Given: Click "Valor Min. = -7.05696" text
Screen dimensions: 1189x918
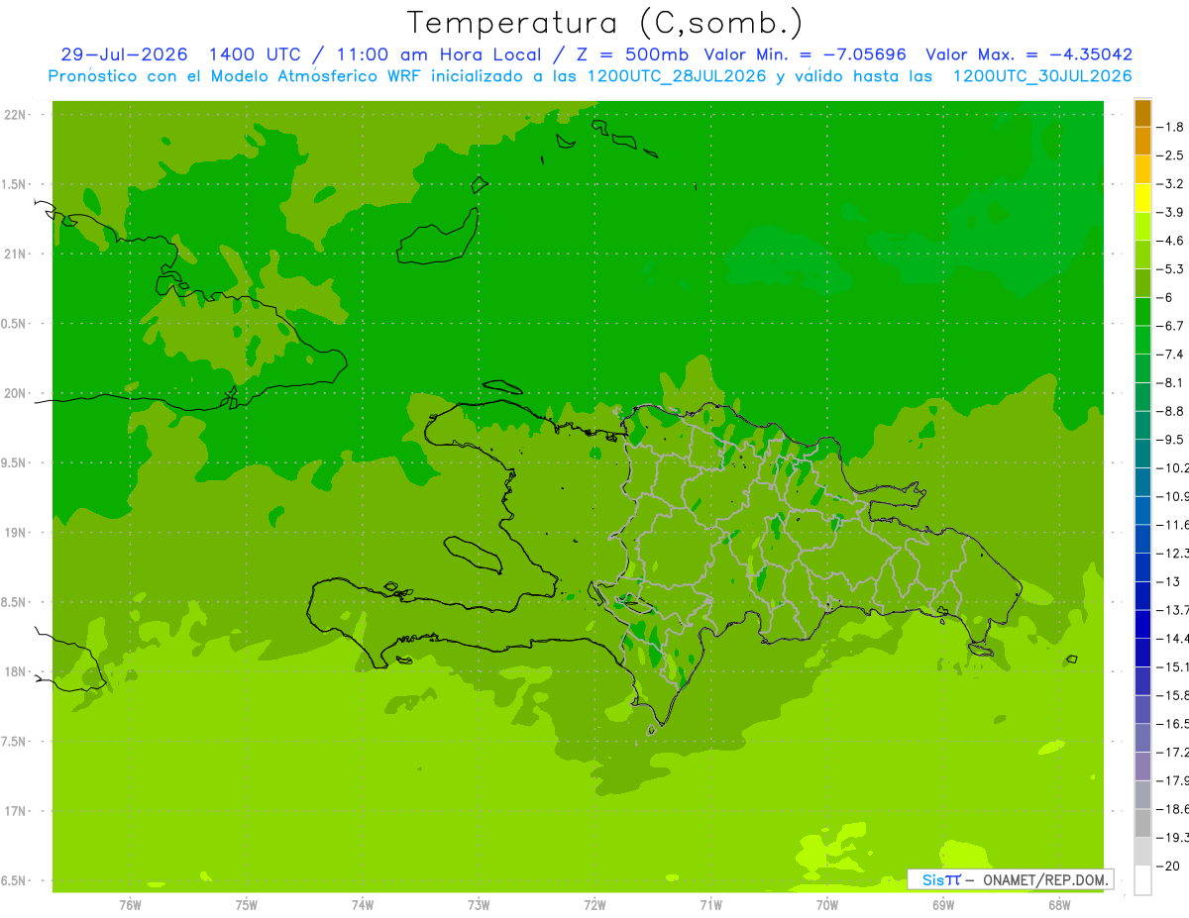Looking at the screenshot, I should point(805,54).
